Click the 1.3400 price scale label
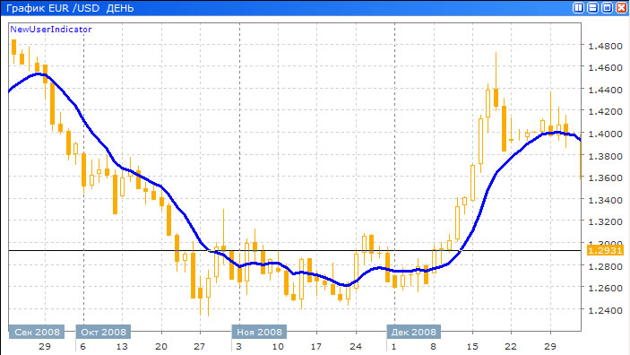 [x=605, y=200]
